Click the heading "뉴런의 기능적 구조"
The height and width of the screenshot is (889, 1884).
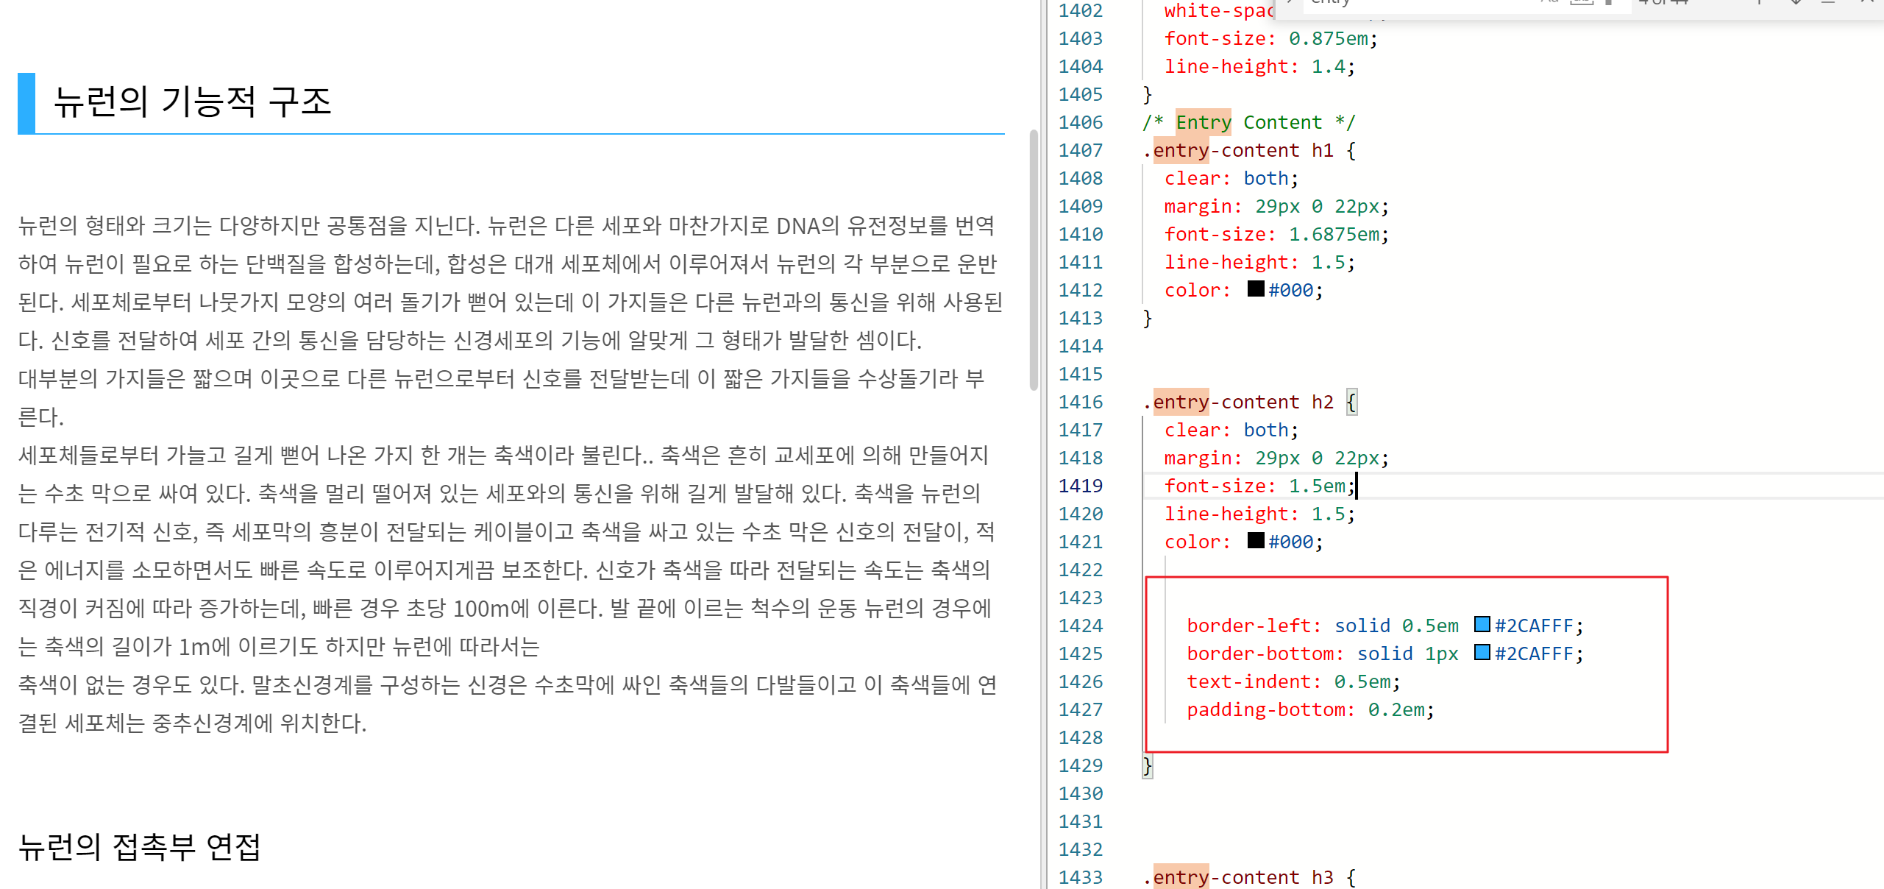pyautogui.click(x=193, y=102)
